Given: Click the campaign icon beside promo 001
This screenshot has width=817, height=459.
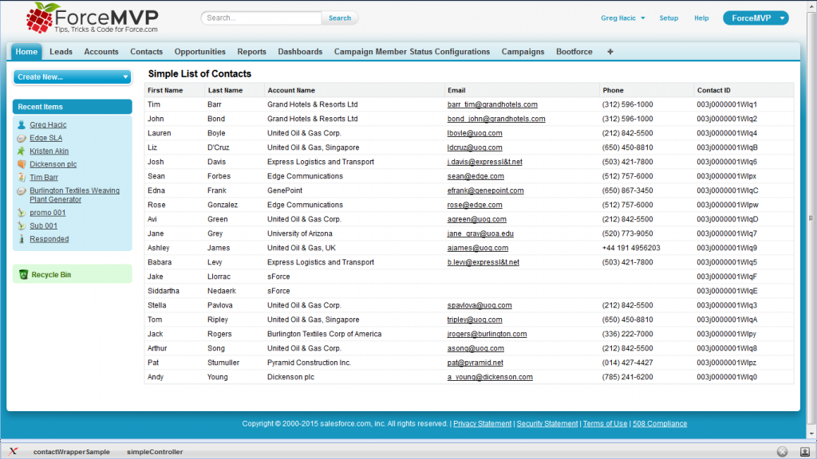Looking at the screenshot, I should click(x=22, y=213).
